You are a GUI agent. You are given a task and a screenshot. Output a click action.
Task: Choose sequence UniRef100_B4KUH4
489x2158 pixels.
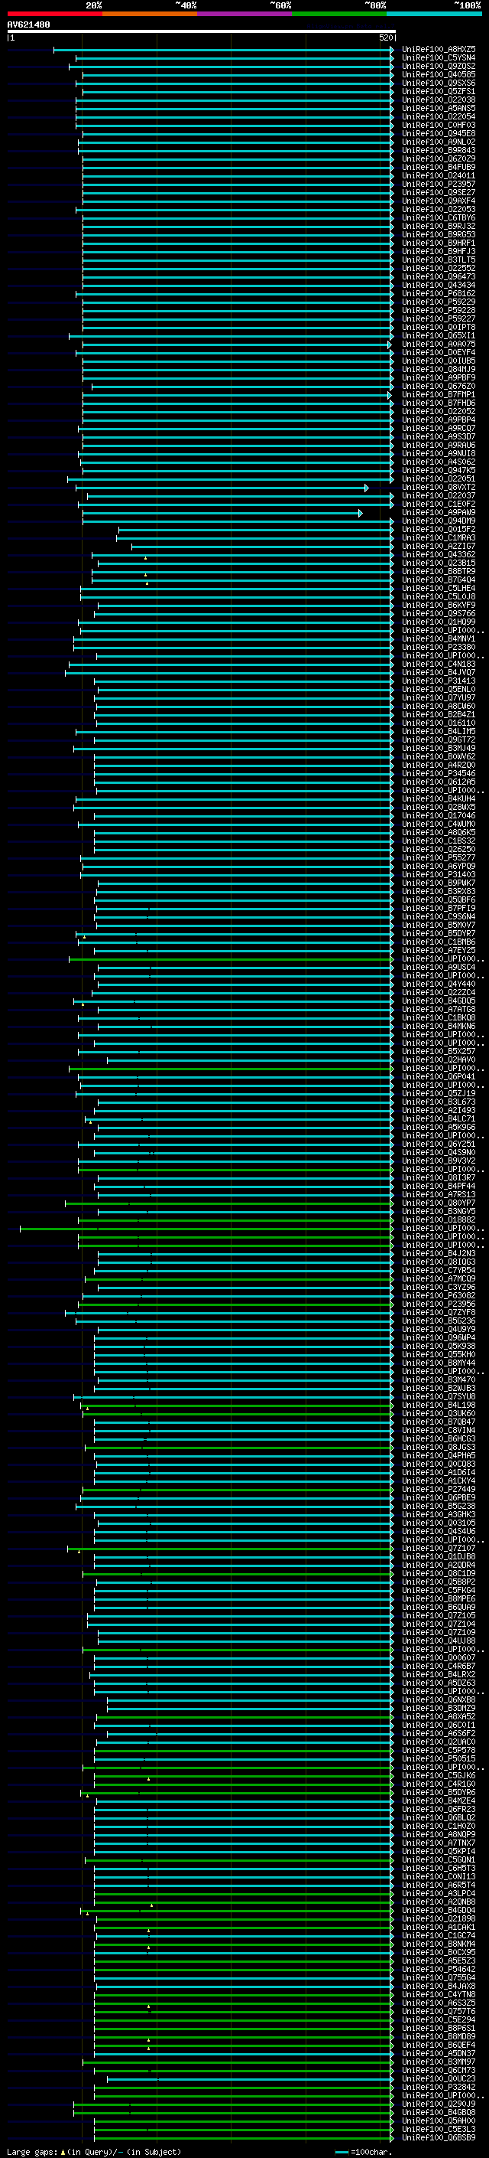point(439,798)
